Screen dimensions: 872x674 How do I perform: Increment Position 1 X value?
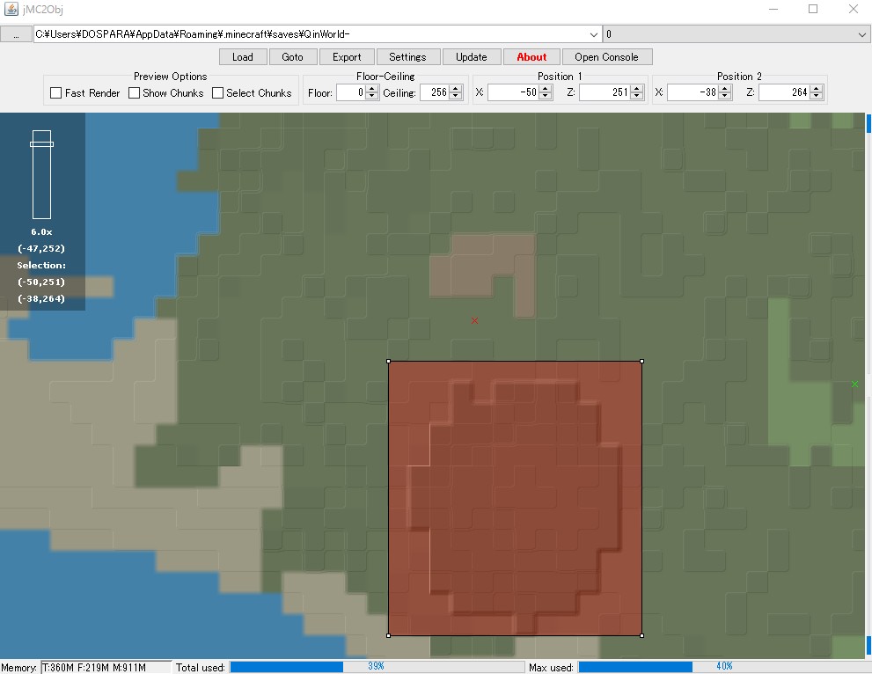pyautogui.click(x=546, y=89)
